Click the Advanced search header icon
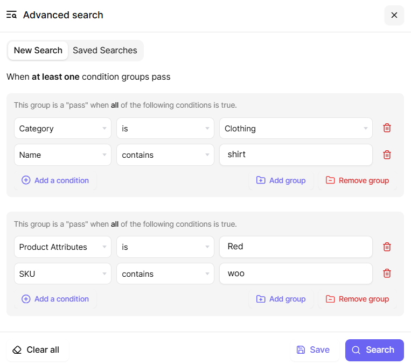Screen dimensions: 411x364 [x=11, y=15]
